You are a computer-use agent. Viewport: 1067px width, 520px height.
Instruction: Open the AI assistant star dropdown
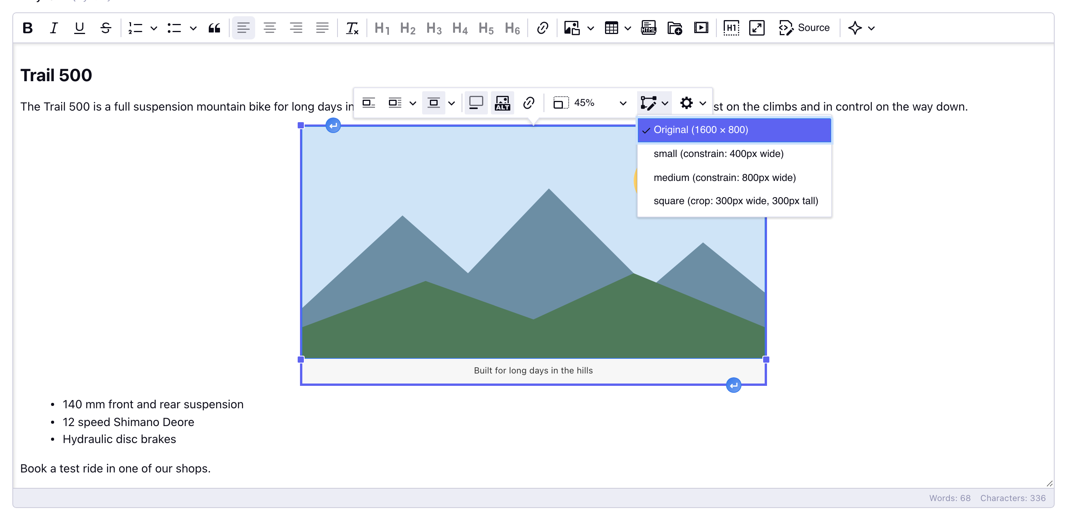pos(861,28)
